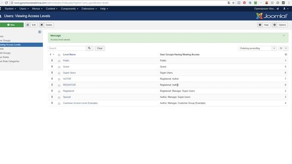The image size is (292, 164).
Task: Click the sidebar collapse toggle icon
Action: (x=40, y=32)
